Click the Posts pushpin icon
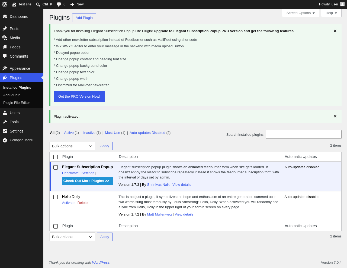Image resolution: width=347 pixels, height=268 pixels. [5, 29]
